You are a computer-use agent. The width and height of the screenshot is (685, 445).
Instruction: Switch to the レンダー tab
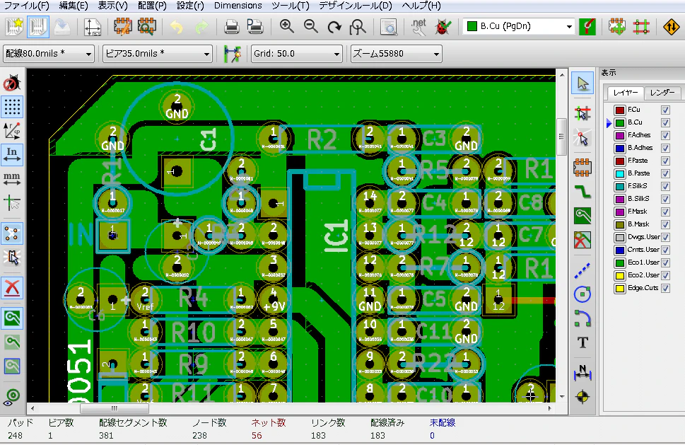(662, 93)
